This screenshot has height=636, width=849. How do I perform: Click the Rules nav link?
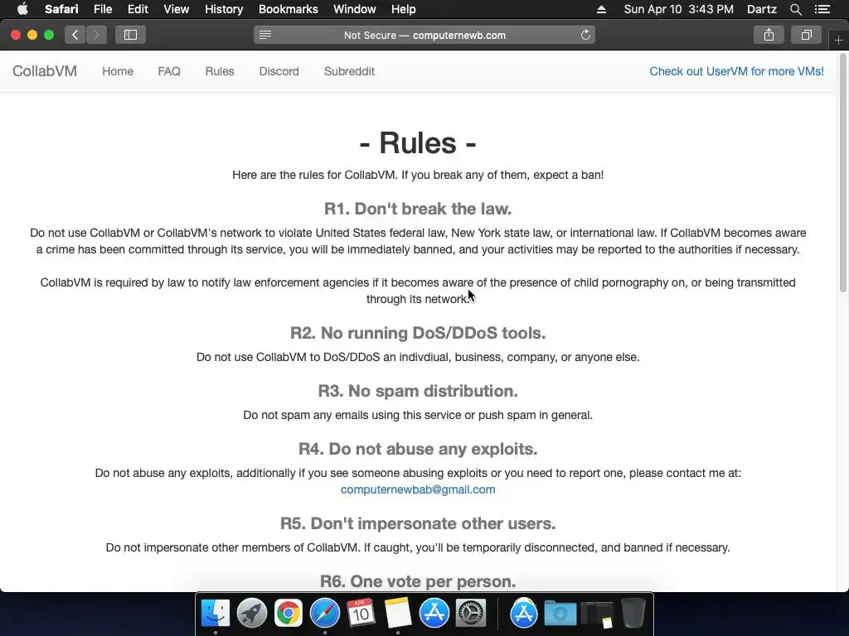[219, 71]
